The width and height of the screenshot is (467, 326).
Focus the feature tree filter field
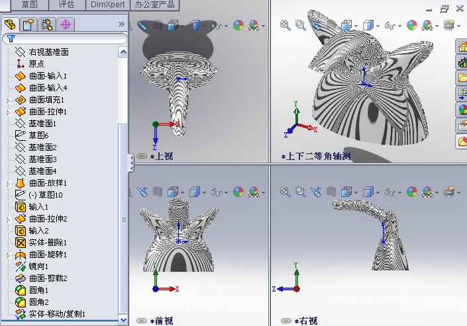[65, 38]
